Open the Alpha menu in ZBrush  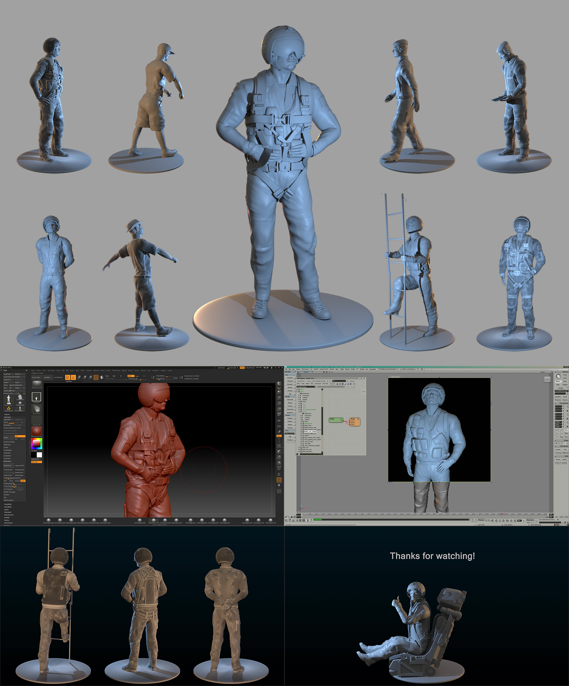[x=33, y=371]
